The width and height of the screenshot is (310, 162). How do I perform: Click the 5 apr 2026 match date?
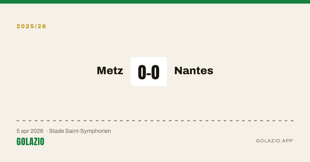pos(30,131)
